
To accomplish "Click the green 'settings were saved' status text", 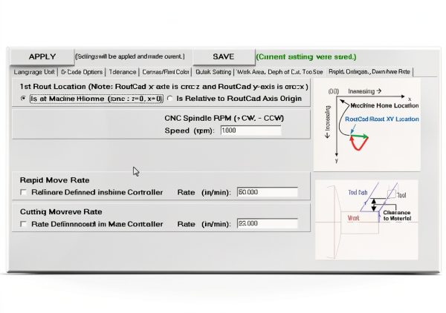I will pos(306,57).
